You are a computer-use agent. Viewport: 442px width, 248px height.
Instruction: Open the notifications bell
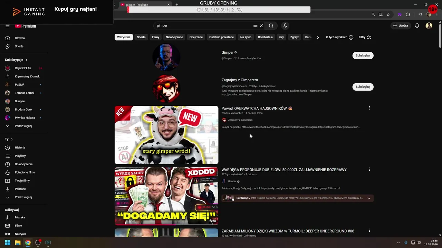[x=417, y=25]
